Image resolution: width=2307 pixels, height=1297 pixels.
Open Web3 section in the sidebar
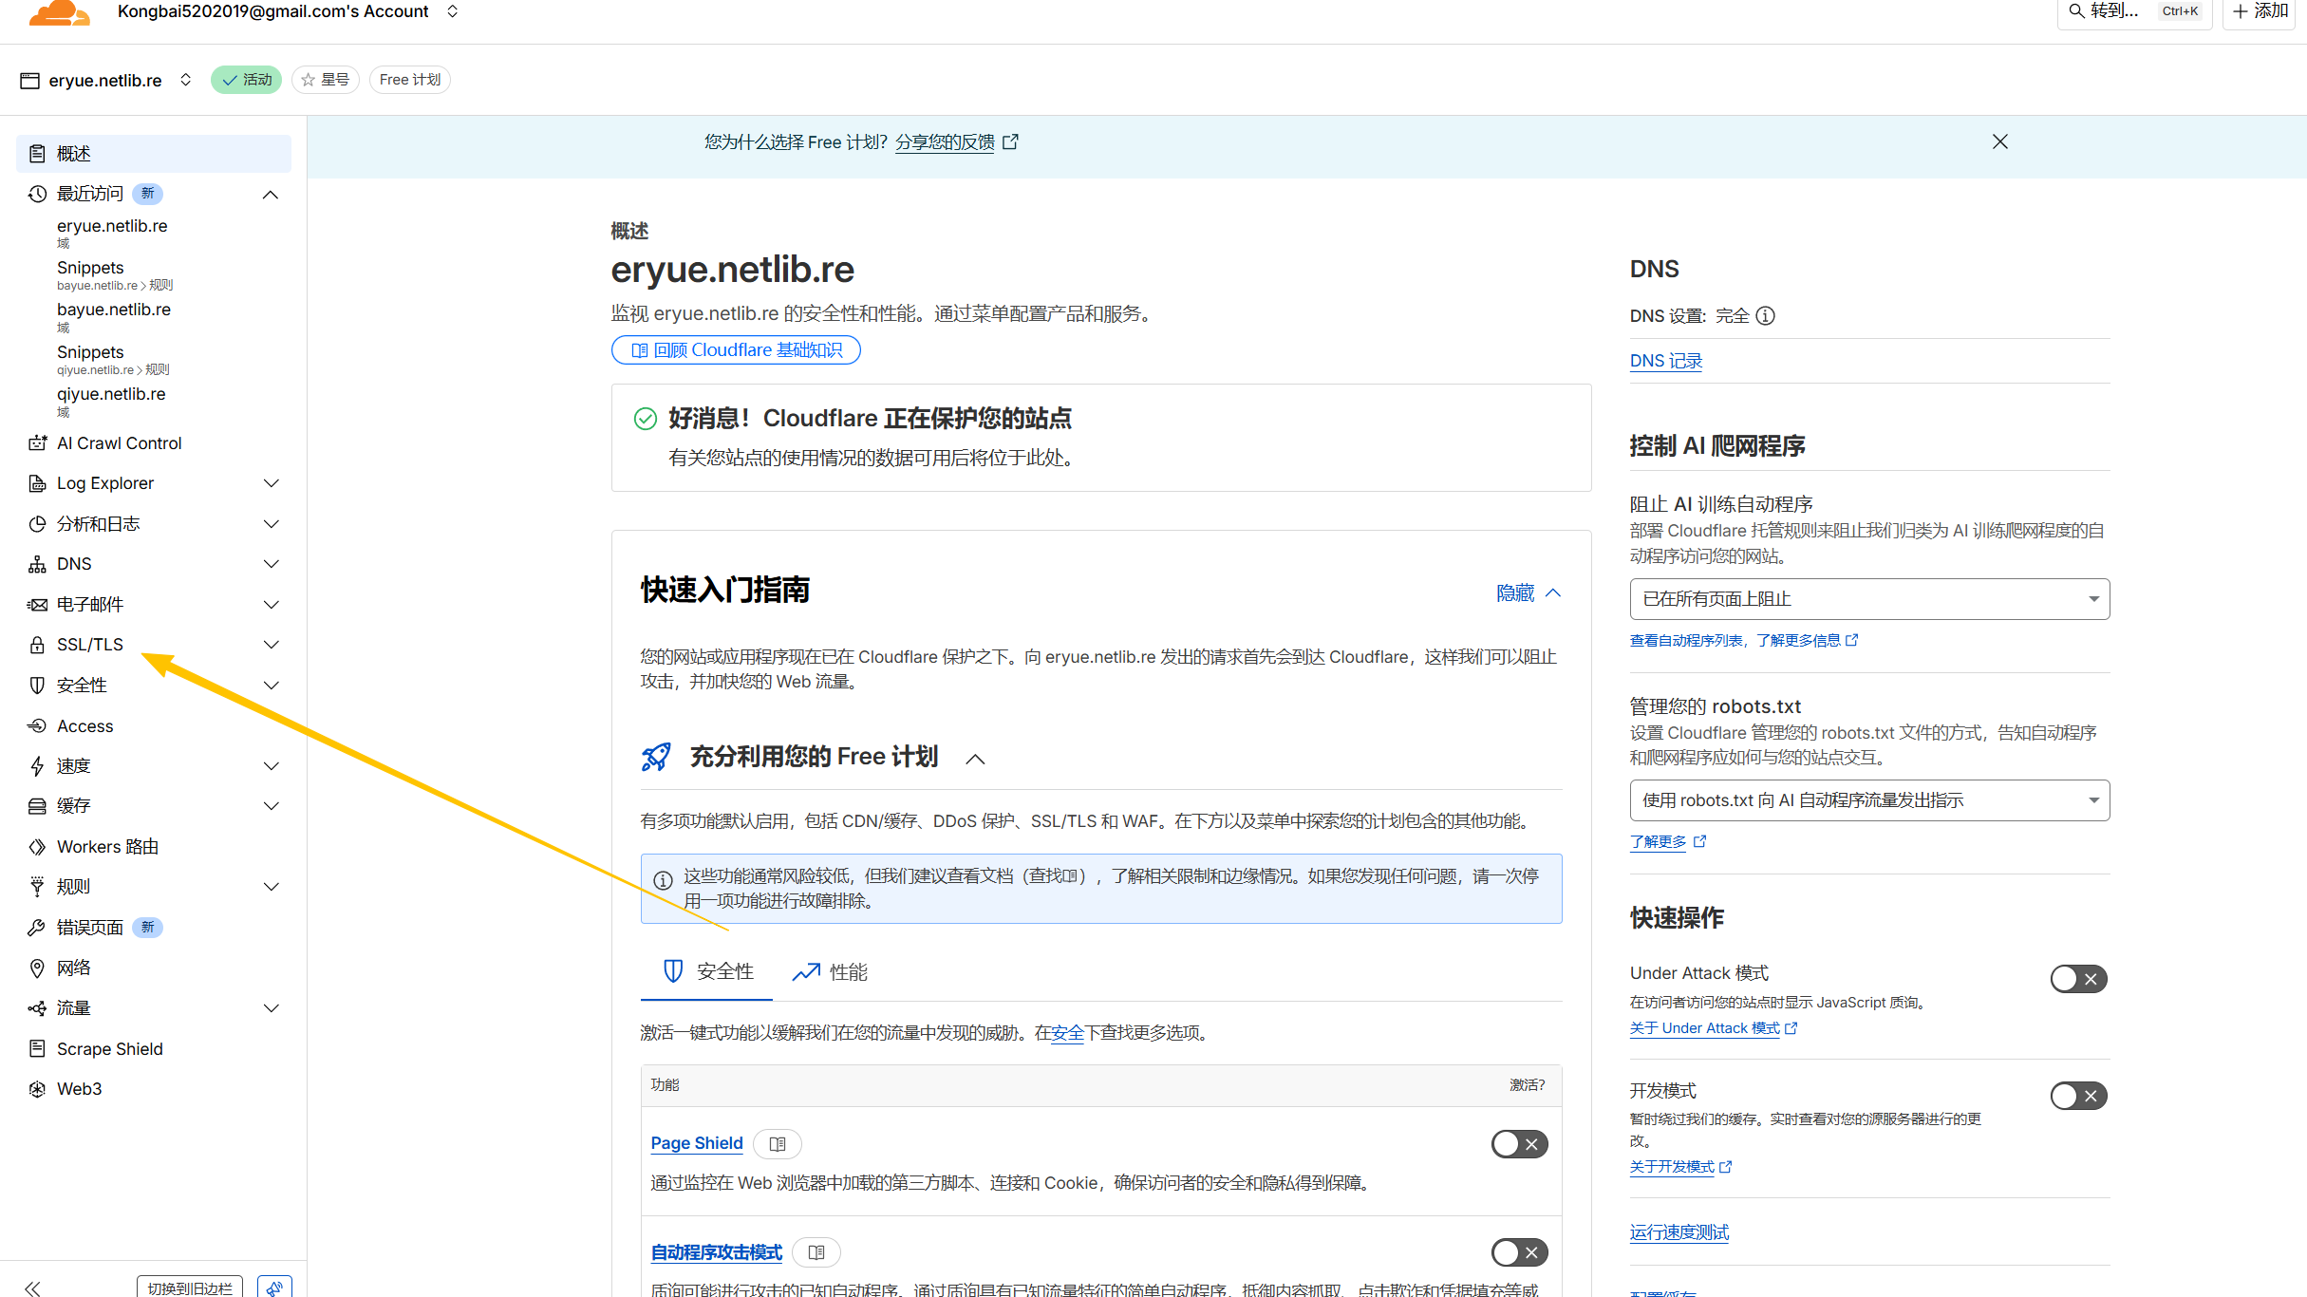click(x=79, y=1089)
